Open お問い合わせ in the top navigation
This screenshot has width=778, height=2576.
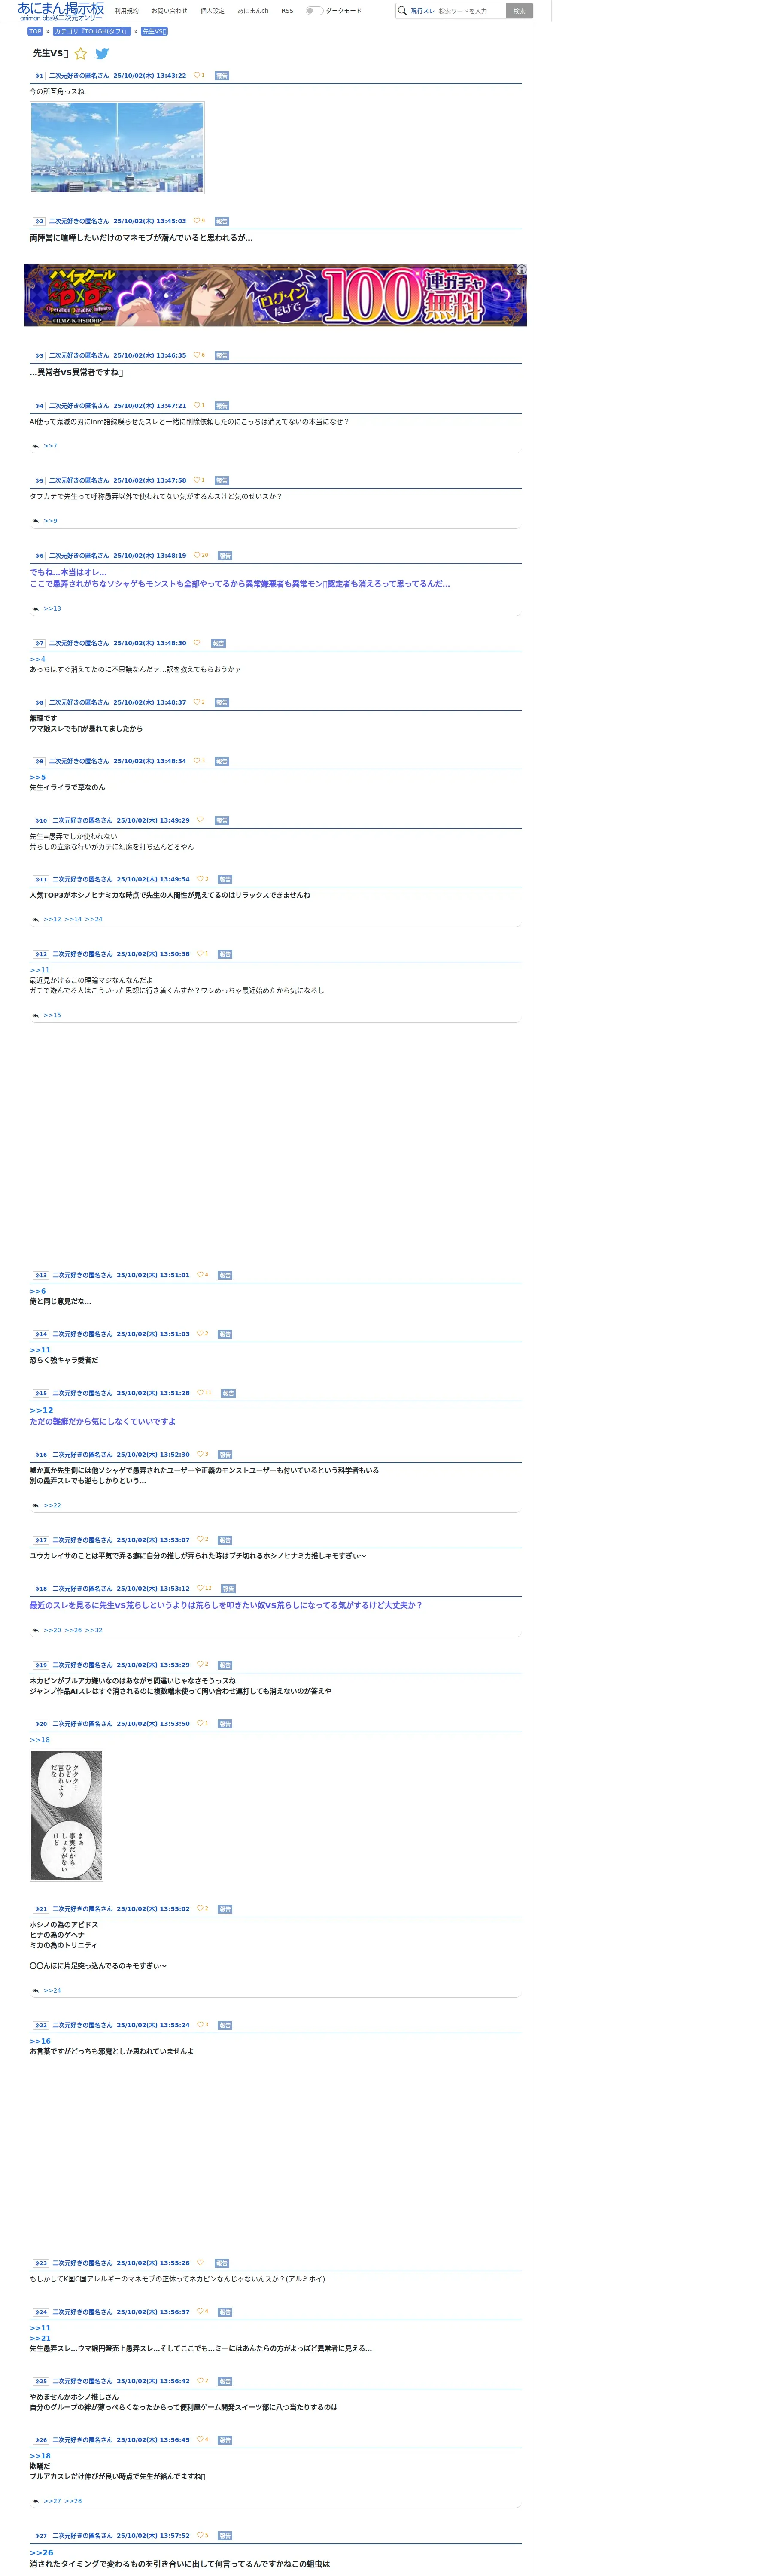pos(169,11)
